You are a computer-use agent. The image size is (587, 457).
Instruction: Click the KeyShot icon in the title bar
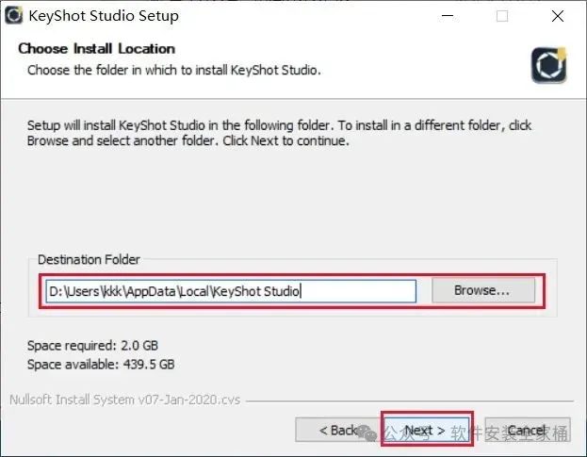[14, 15]
